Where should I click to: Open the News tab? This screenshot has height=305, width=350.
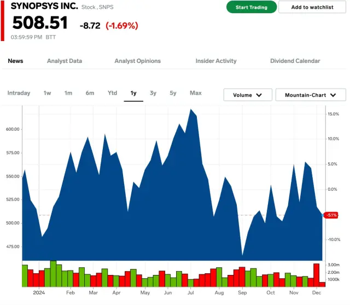tap(15, 61)
